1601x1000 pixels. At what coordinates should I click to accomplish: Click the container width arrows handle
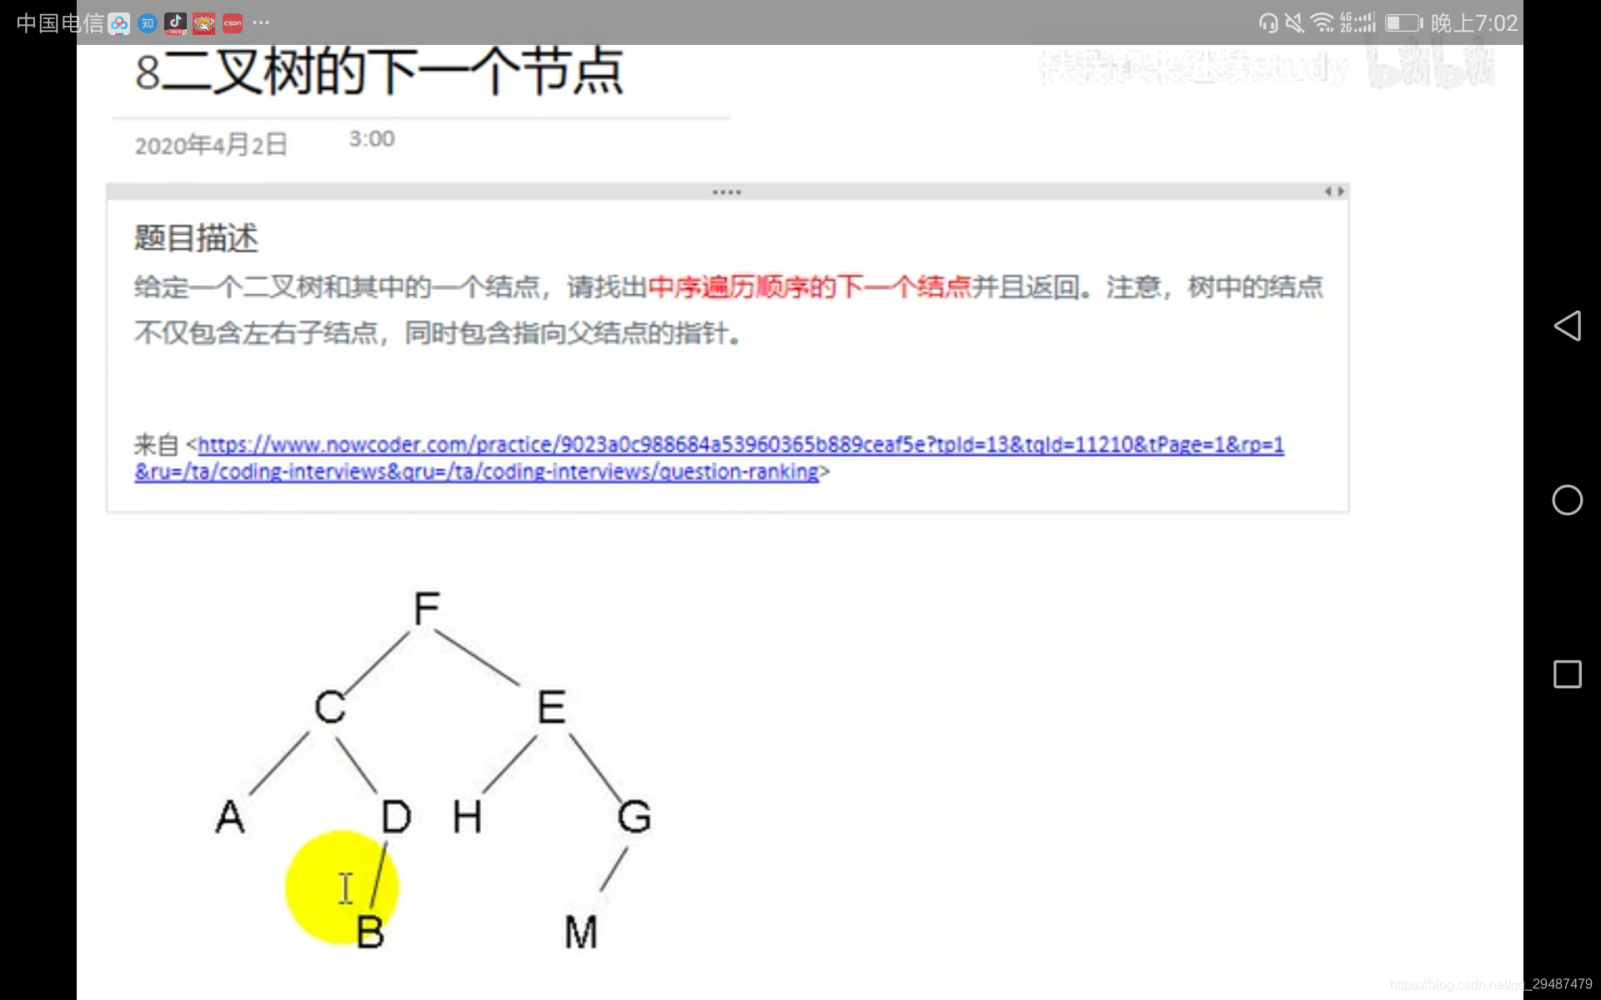[x=1335, y=192]
